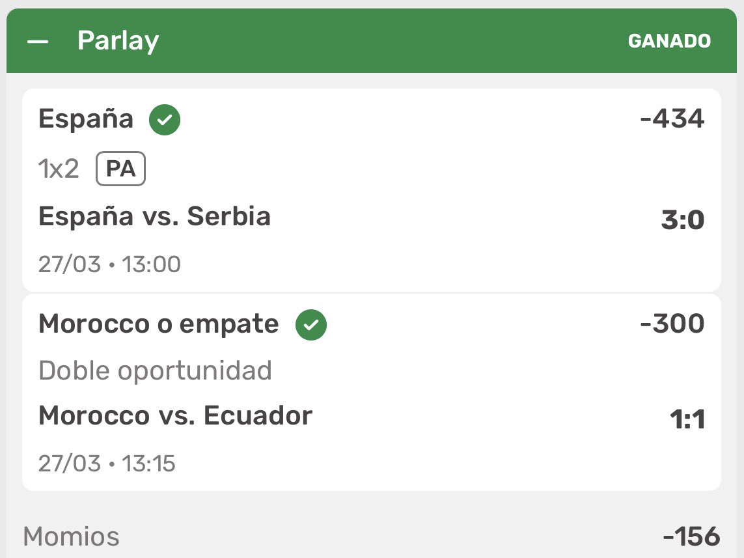Screen dimensions: 744x558
Task: Click the Doble oportunidad market label
Action: 155,370
